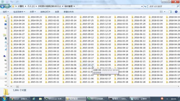Go back with the blue Back arrow
Screen dimensions: 180x101
(x=3, y=6)
